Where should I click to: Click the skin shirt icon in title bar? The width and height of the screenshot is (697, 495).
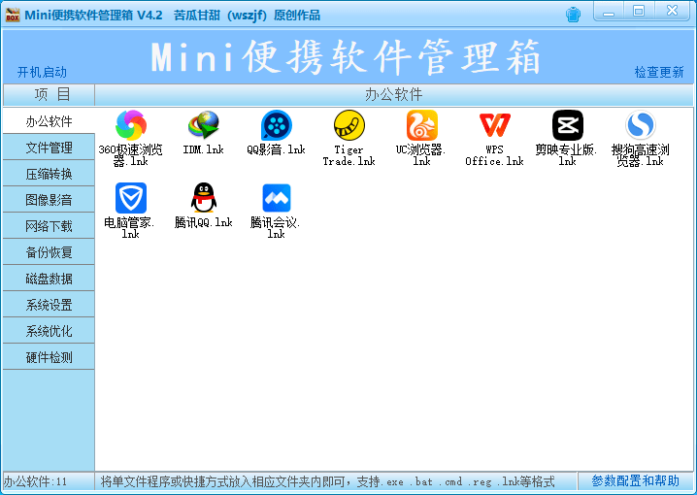point(573,15)
